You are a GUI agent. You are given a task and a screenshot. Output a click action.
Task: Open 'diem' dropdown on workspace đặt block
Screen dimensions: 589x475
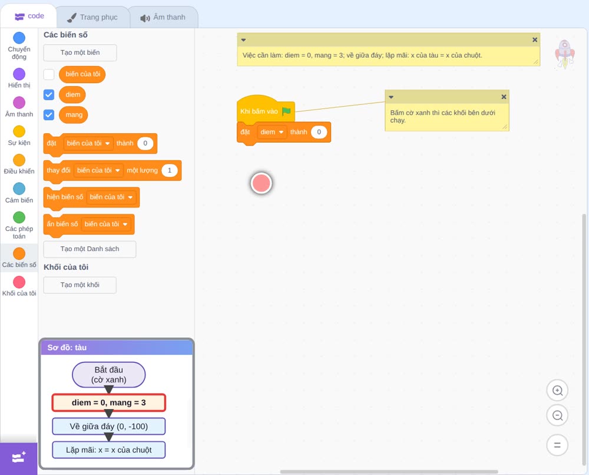click(272, 132)
